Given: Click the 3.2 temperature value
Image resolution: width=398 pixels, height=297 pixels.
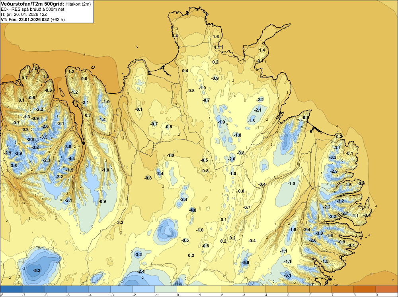Looking at the screenshot, I should [120, 222].
